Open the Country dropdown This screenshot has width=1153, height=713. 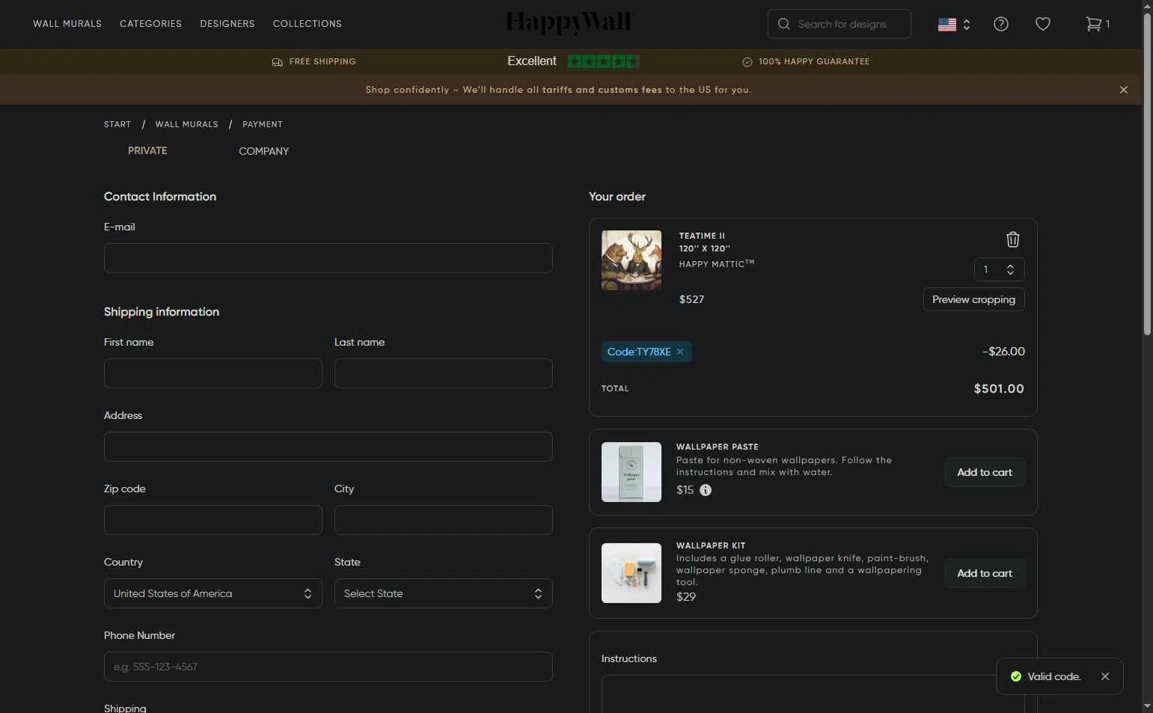[x=212, y=593]
